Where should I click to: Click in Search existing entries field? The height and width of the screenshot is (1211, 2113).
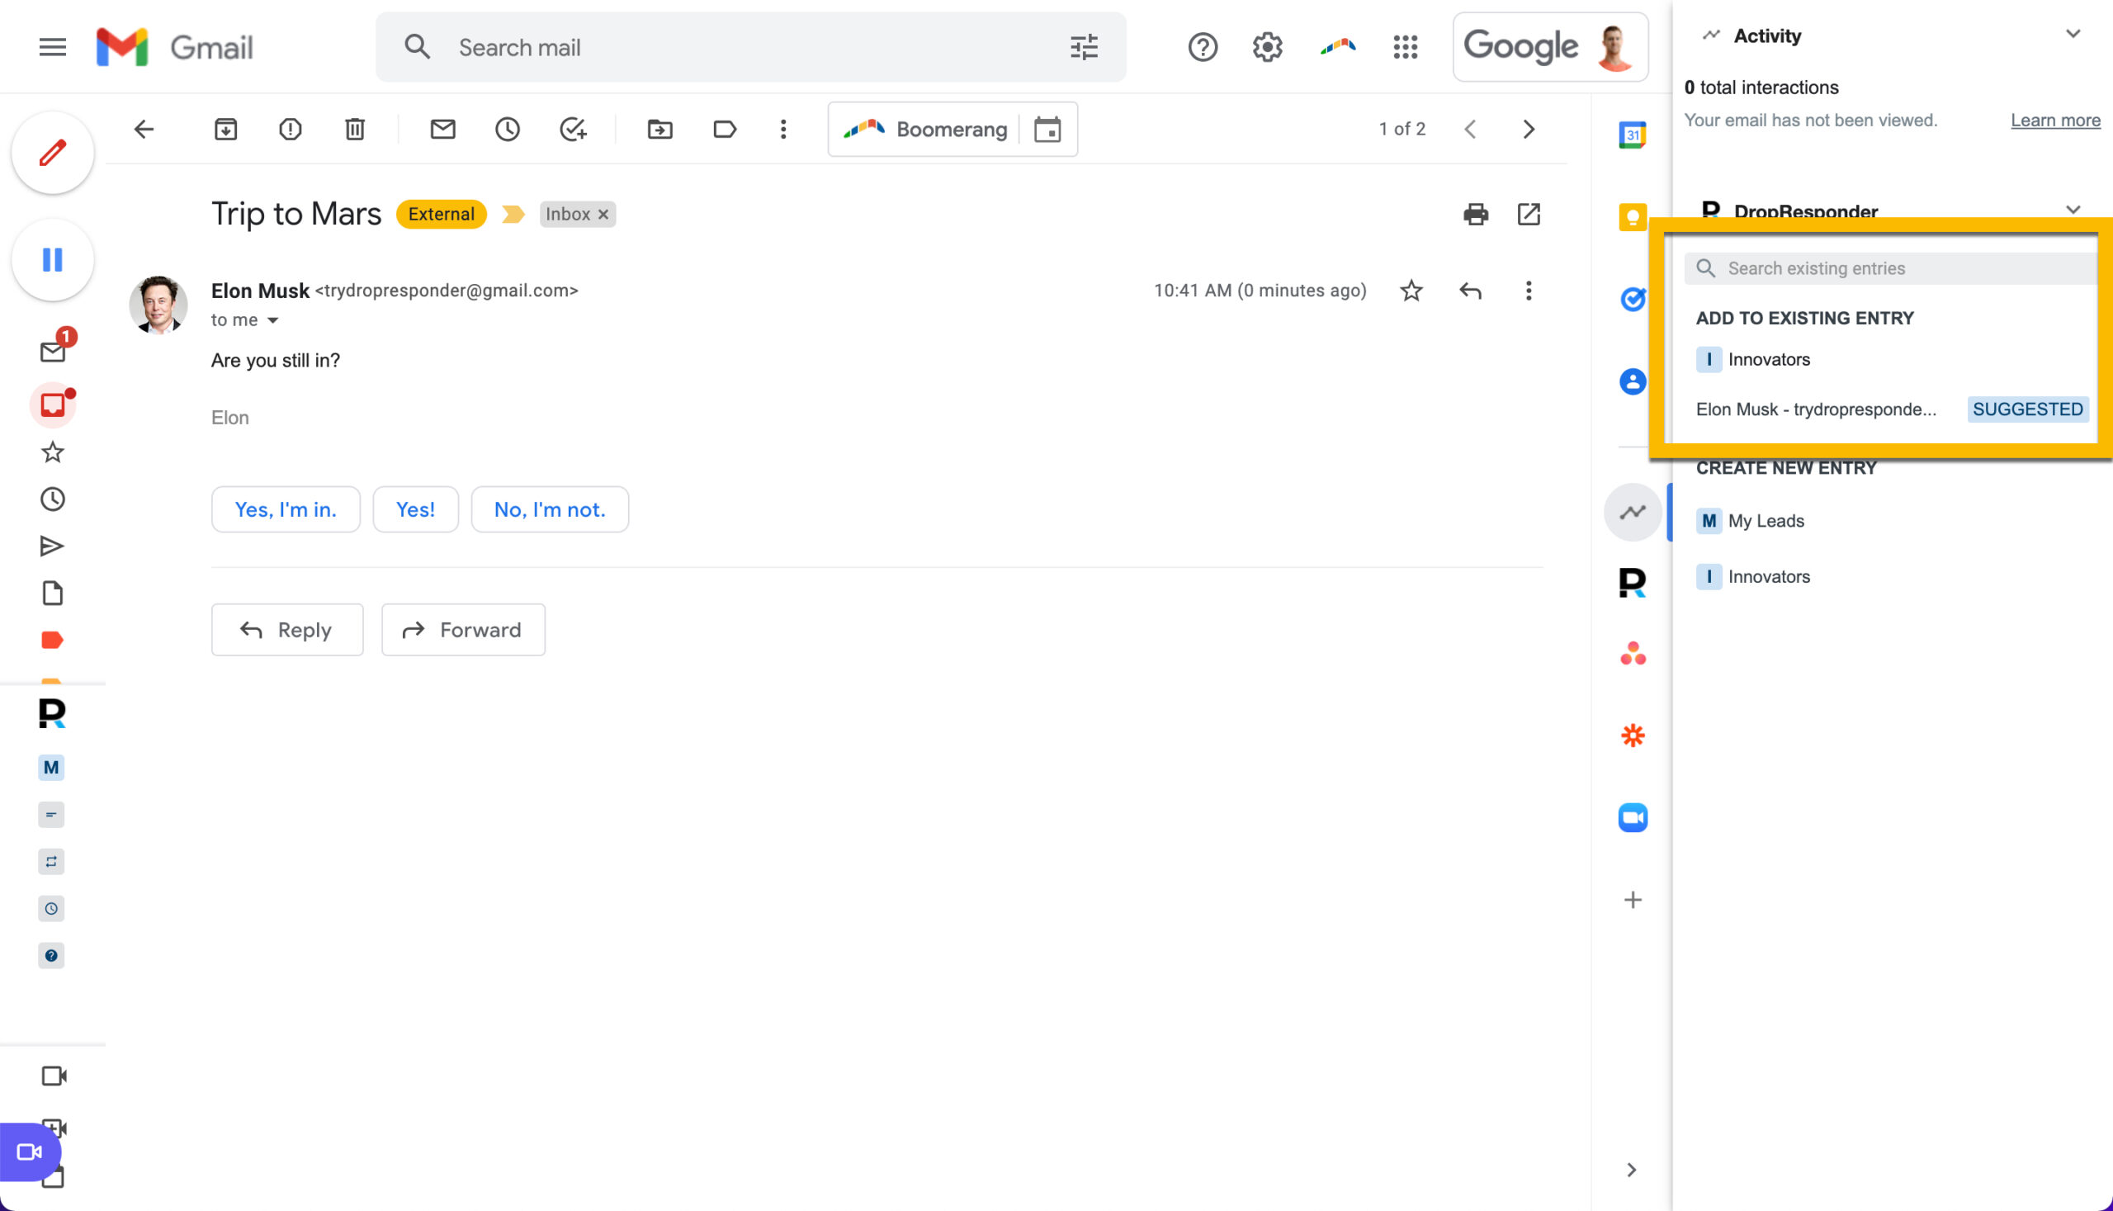[x=1890, y=268]
